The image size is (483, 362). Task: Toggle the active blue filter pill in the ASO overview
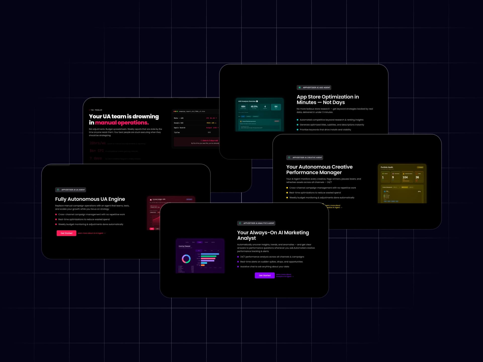click(243, 116)
